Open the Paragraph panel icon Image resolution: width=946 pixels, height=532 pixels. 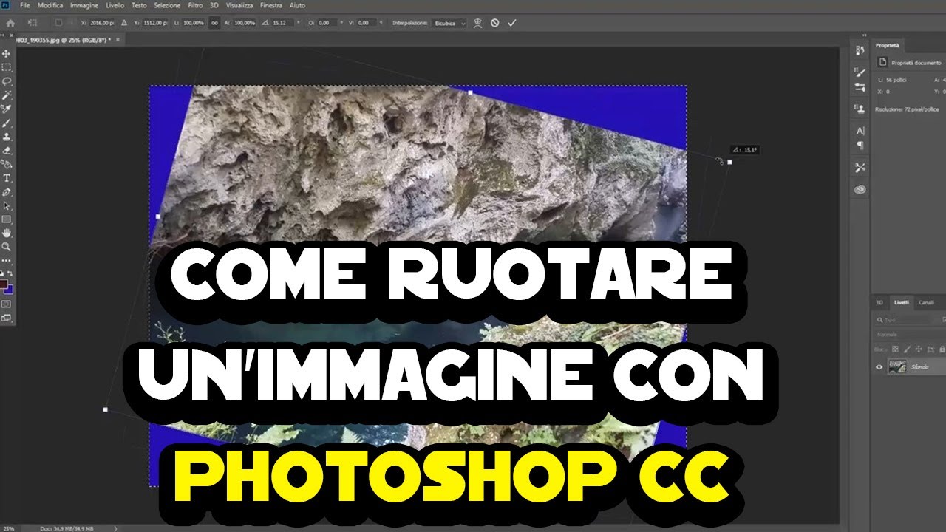click(x=860, y=146)
